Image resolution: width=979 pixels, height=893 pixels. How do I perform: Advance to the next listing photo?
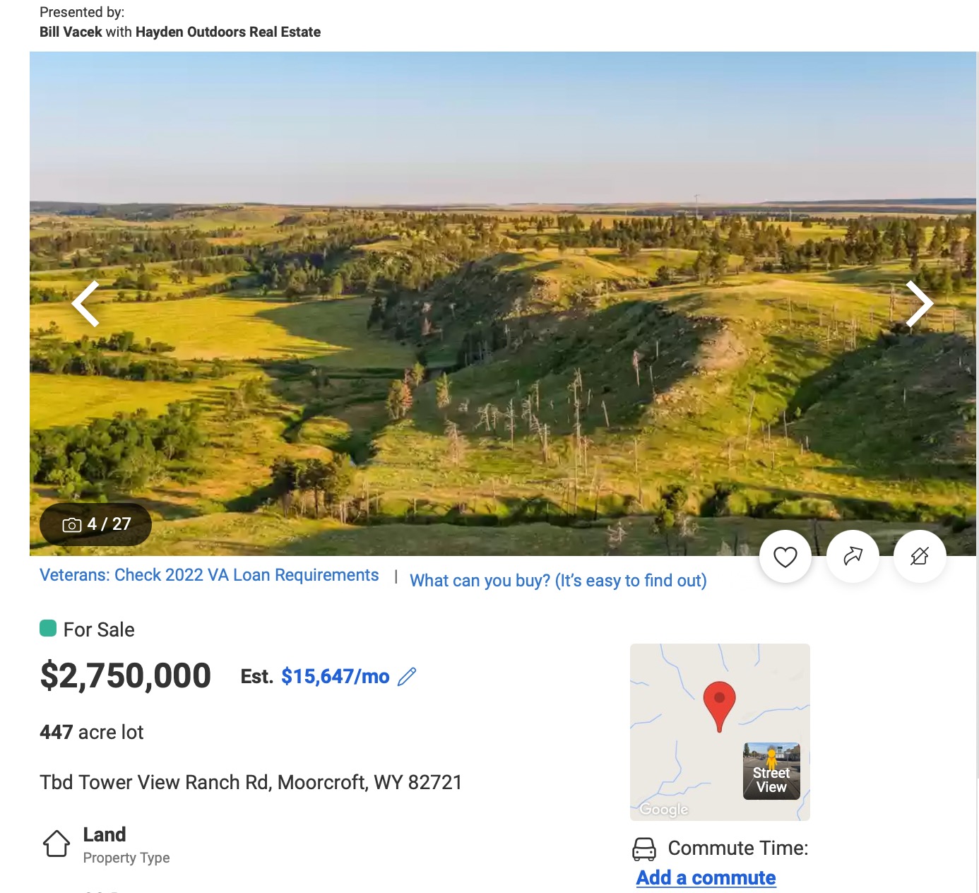click(x=919, y=304)
